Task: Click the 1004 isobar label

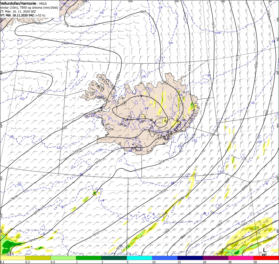Action: click(x=219, y=225)
